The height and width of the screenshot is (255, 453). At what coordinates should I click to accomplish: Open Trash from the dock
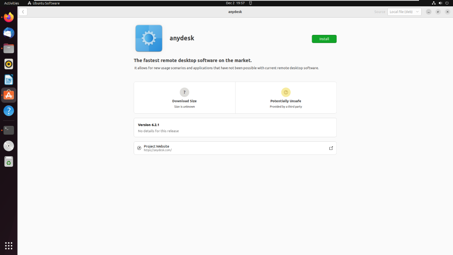tap(9, 162)
